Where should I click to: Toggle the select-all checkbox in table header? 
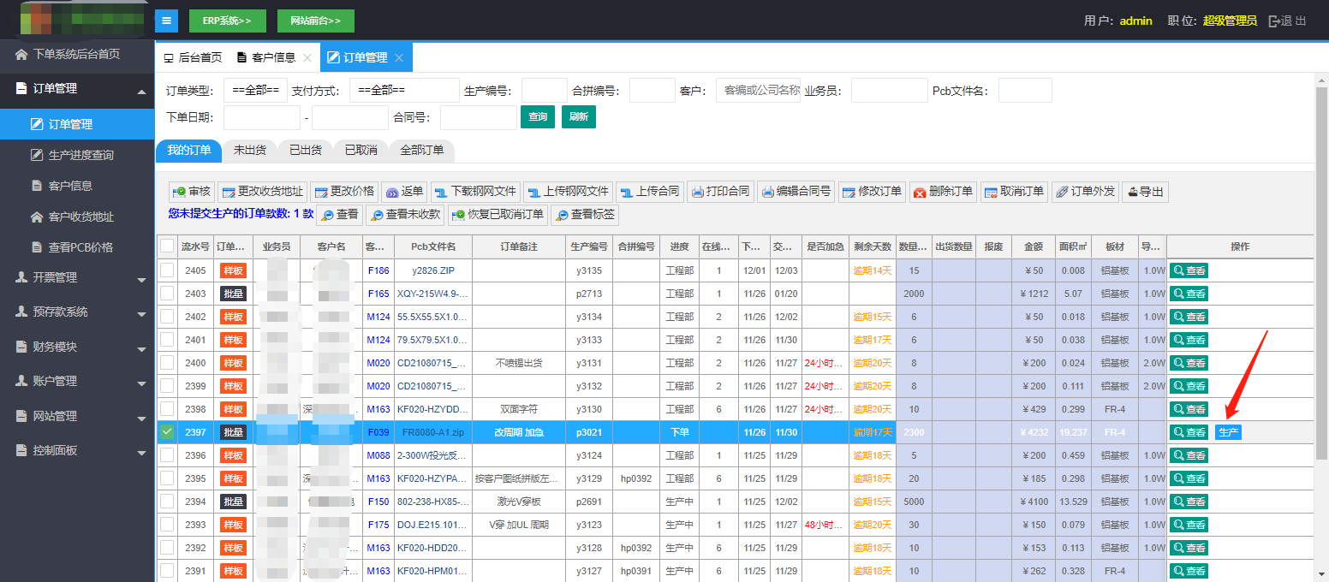coord(167,246)
